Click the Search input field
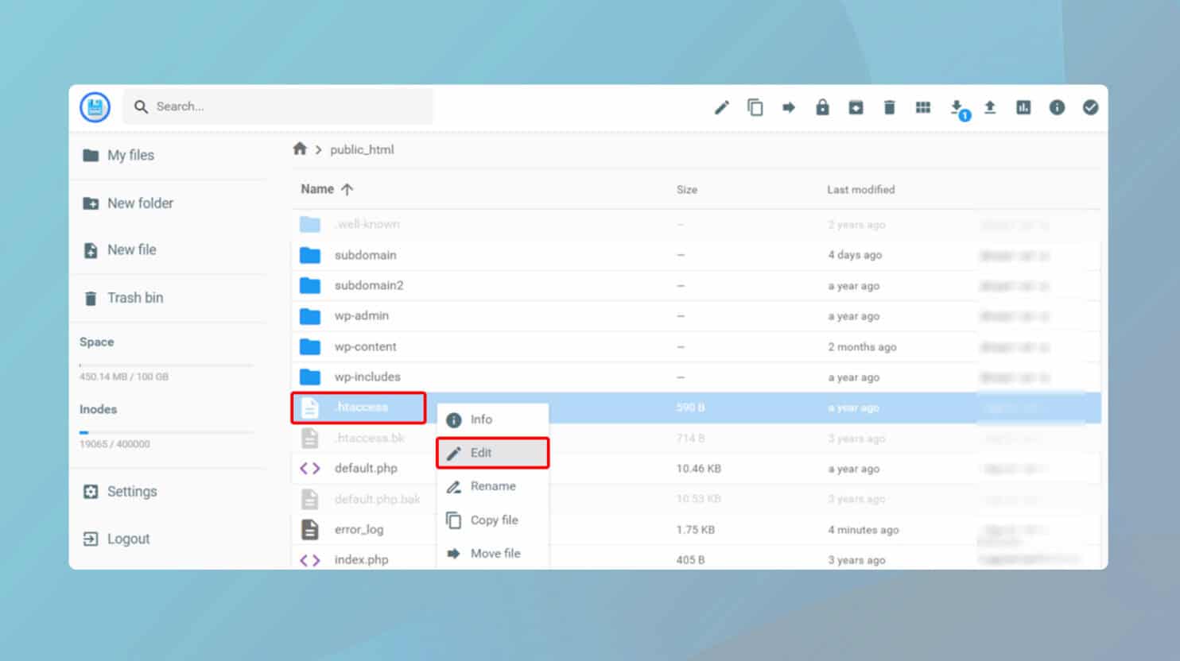Viewport: 1180px width, 661px height. click(x=278, y=106)
